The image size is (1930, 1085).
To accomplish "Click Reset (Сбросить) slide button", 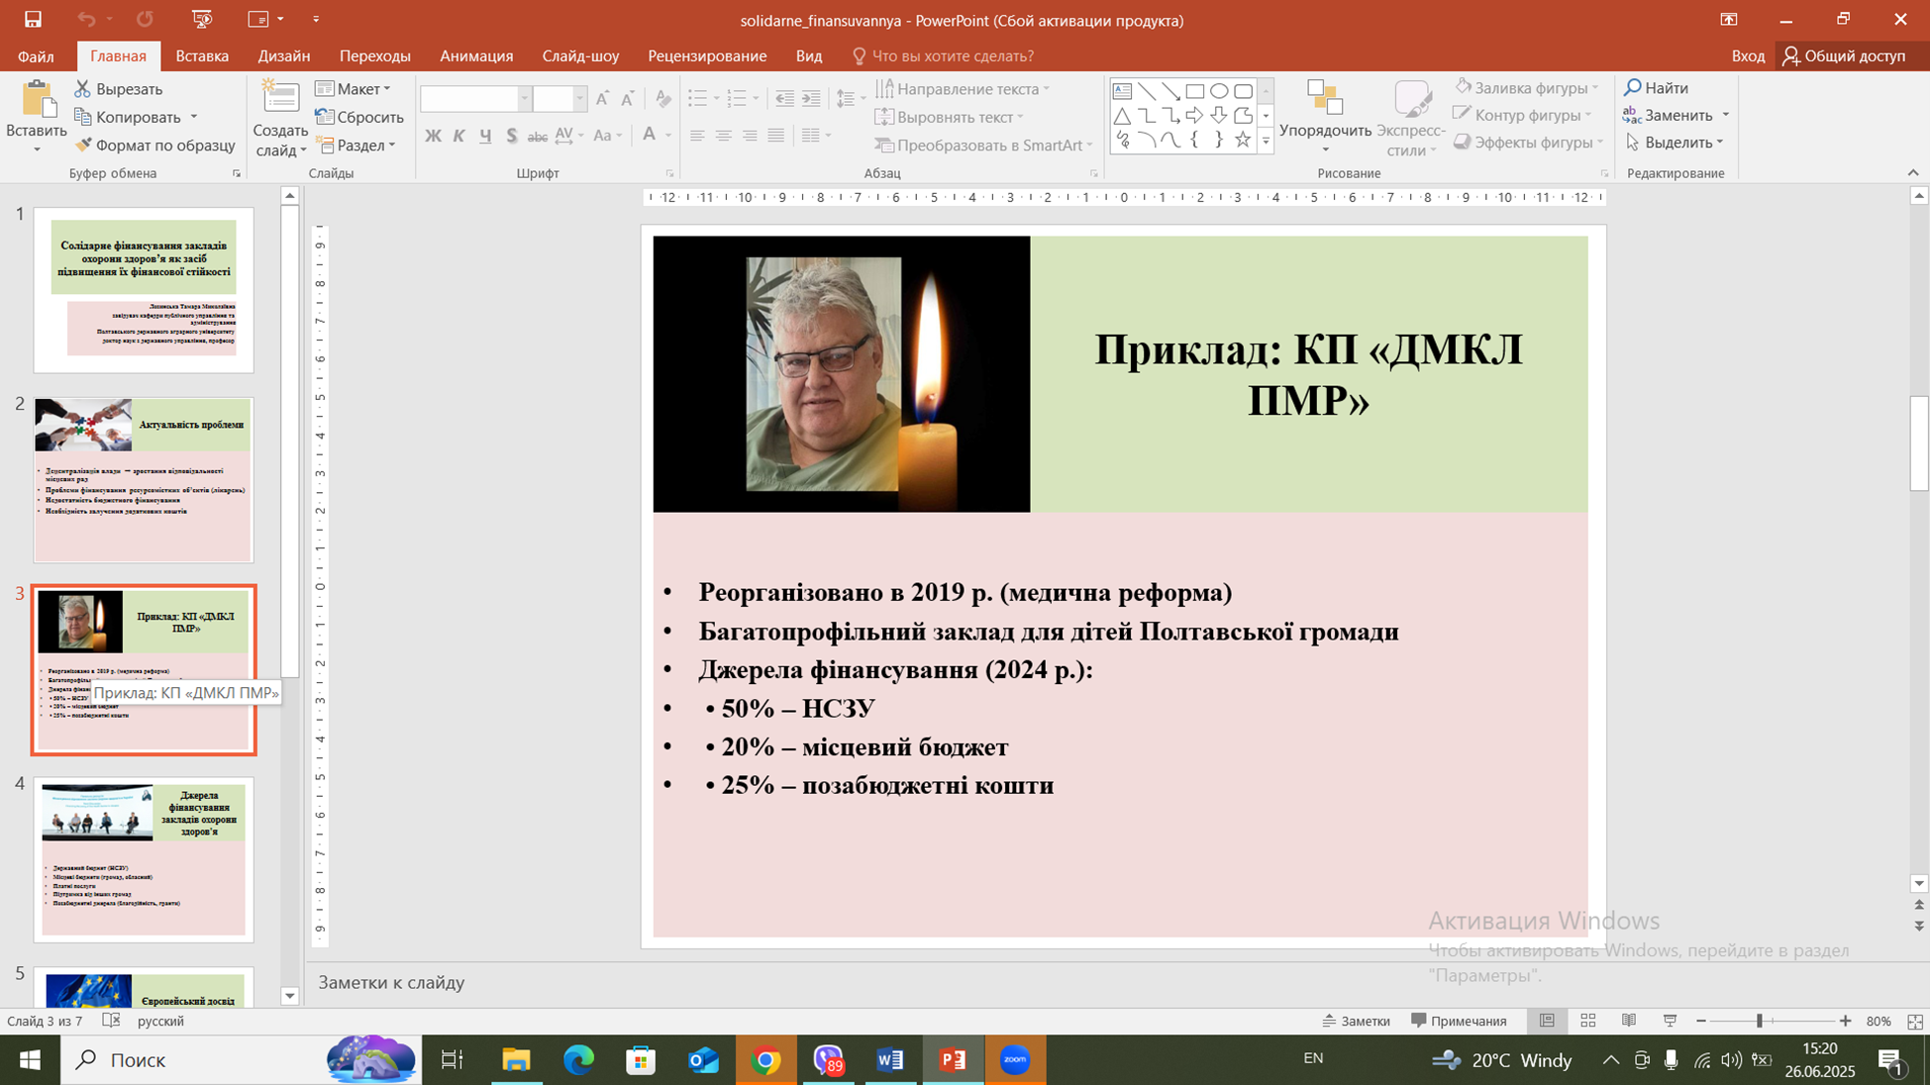I will (359, 117).
